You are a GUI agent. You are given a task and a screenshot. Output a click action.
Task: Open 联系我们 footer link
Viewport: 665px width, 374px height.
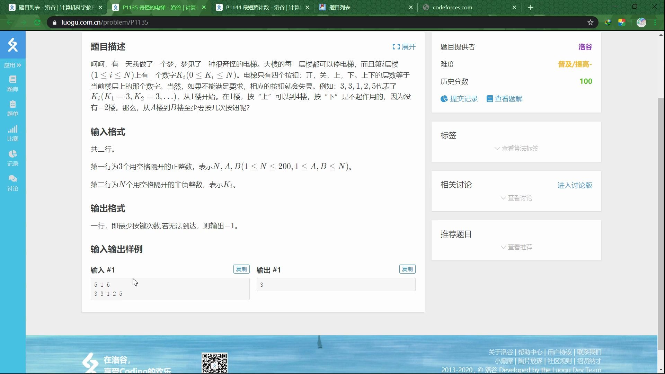589,352
